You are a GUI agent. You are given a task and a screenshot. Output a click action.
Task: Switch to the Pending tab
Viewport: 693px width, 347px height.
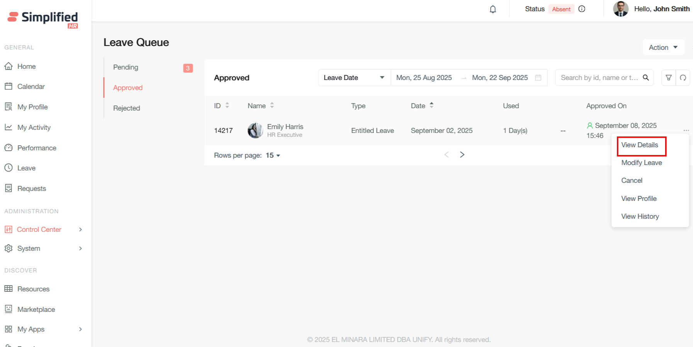[x=126, y=67]
